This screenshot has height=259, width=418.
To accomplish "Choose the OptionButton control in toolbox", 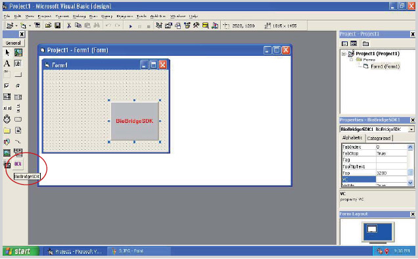I will (18, 86).
